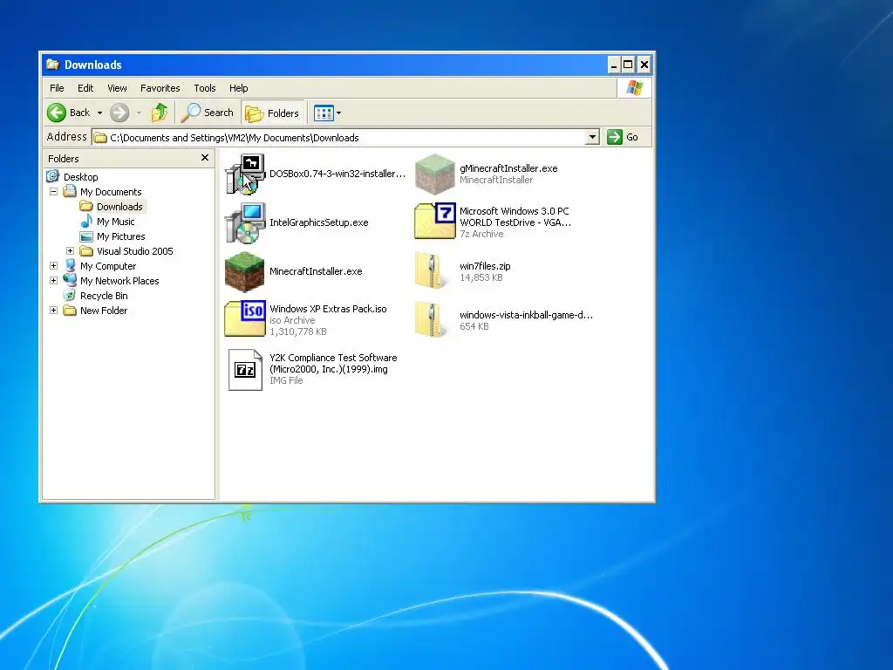Click the Windows flag logo throbber
The image size is (893, 670).
(635, 88)
